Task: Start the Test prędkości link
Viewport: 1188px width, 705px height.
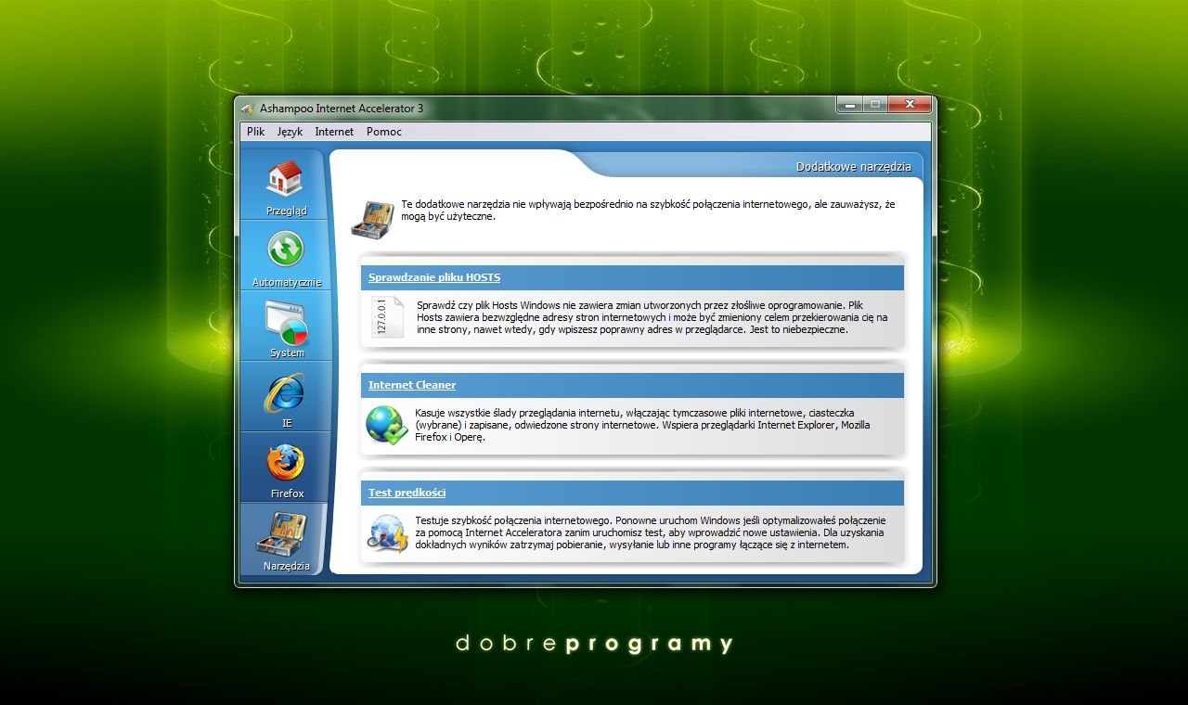Action: pyautogui.click(x=407, y=493)
